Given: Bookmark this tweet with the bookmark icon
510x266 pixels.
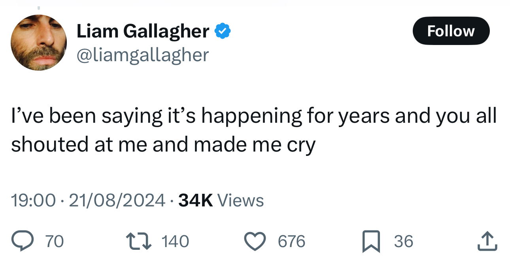Looking at the screenshot, I should [x=372, y=242].
